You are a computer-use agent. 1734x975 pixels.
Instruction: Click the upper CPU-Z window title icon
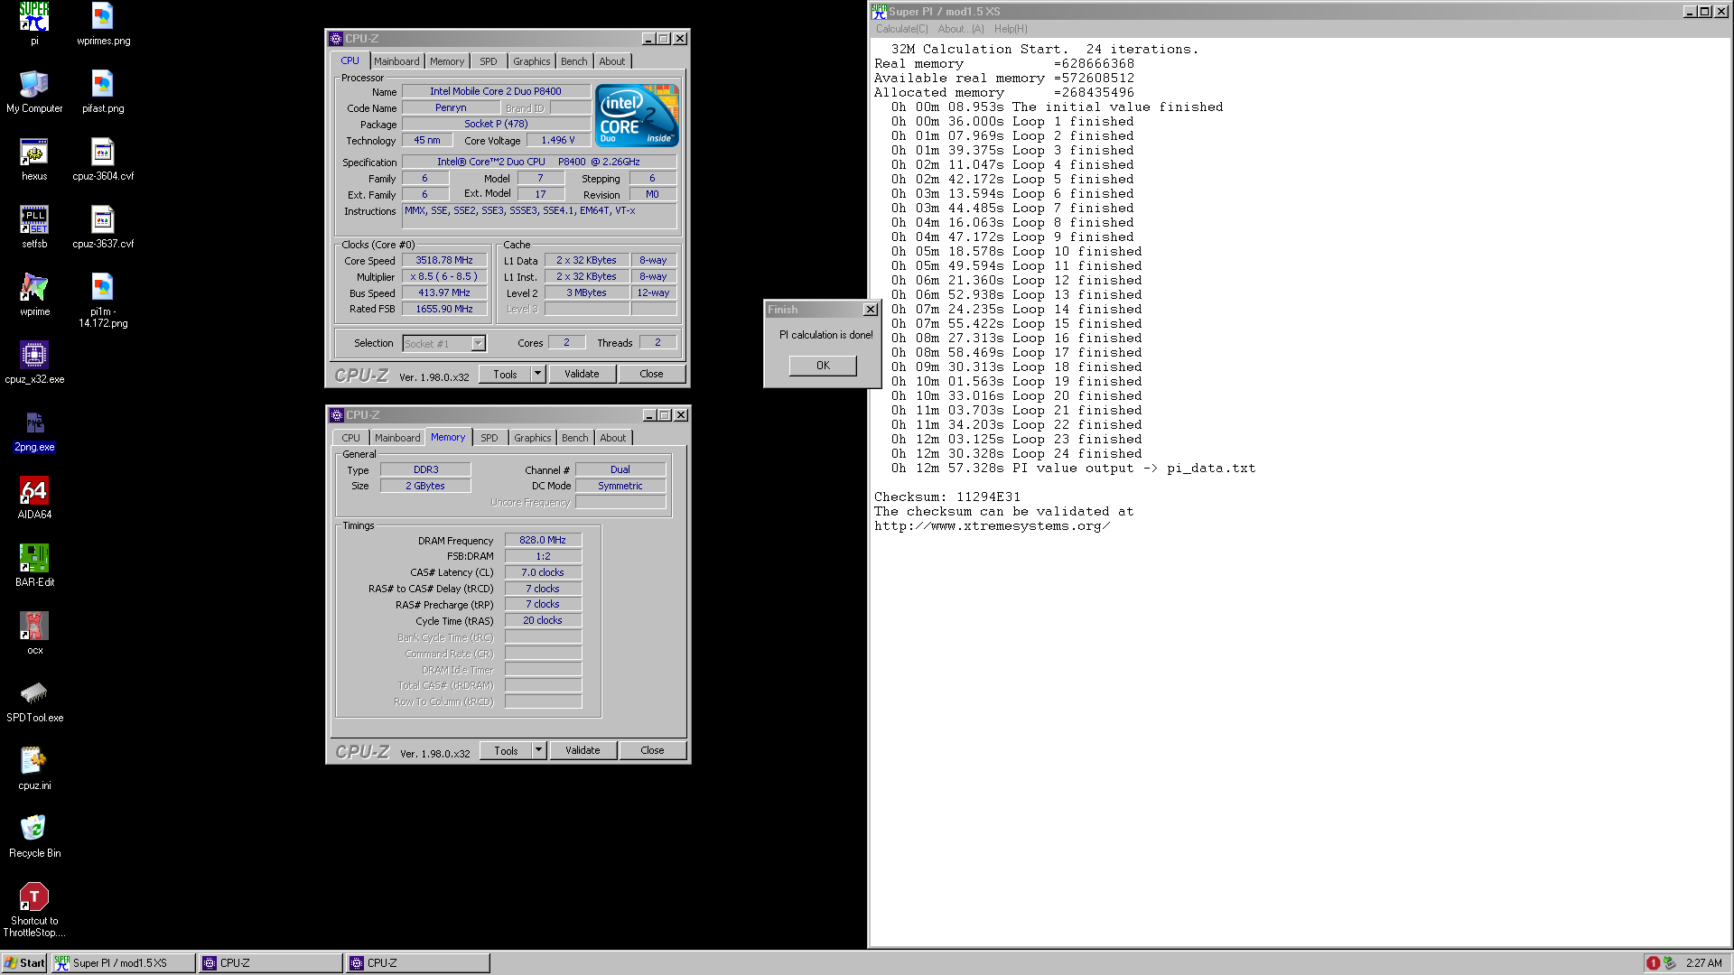(x=336, y=39)
